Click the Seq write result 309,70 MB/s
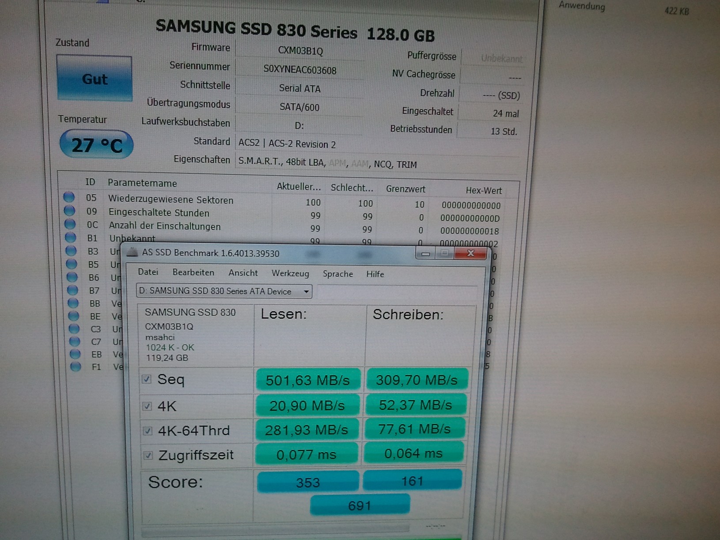The image size is (720, 540). pos(417,379)
